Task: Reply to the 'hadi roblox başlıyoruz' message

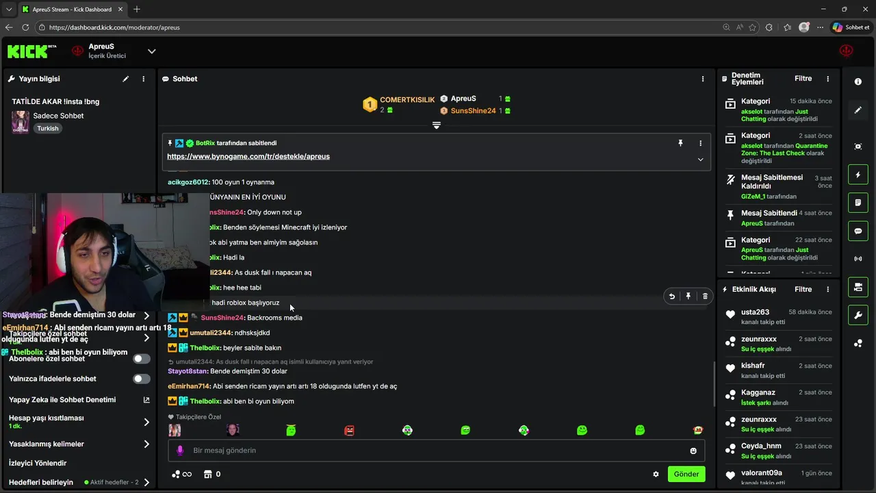Action: [671, 296]
